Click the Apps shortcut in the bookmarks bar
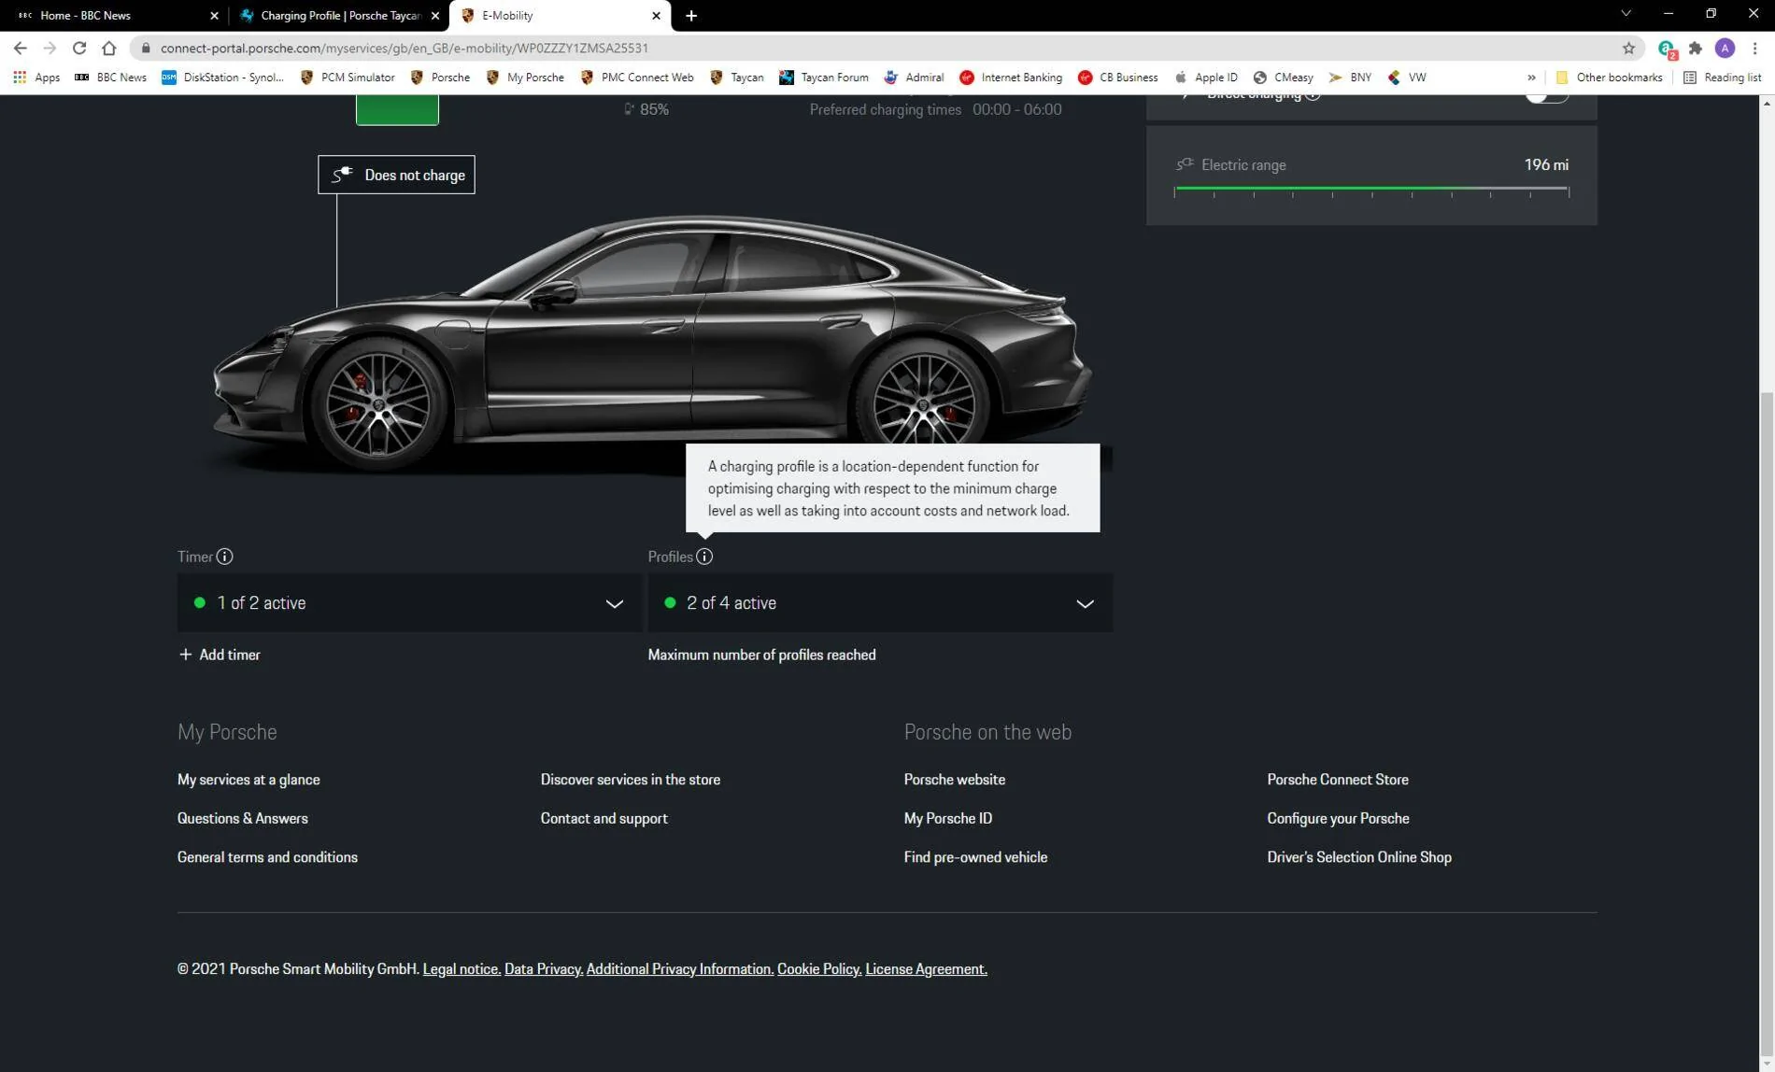Viewport: 1775px width, 1072px height. click(36, 78)
